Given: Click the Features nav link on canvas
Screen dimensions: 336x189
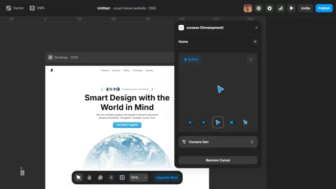Looking at the screenshot, I should [105, 70].
